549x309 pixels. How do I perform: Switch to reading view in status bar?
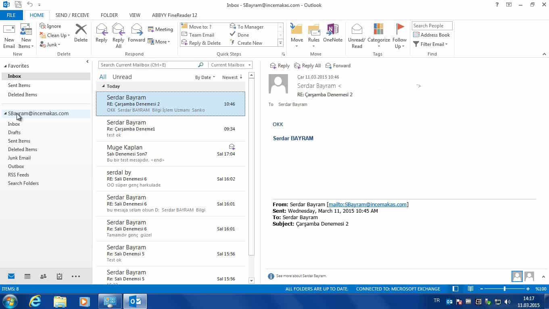[470, 289]
